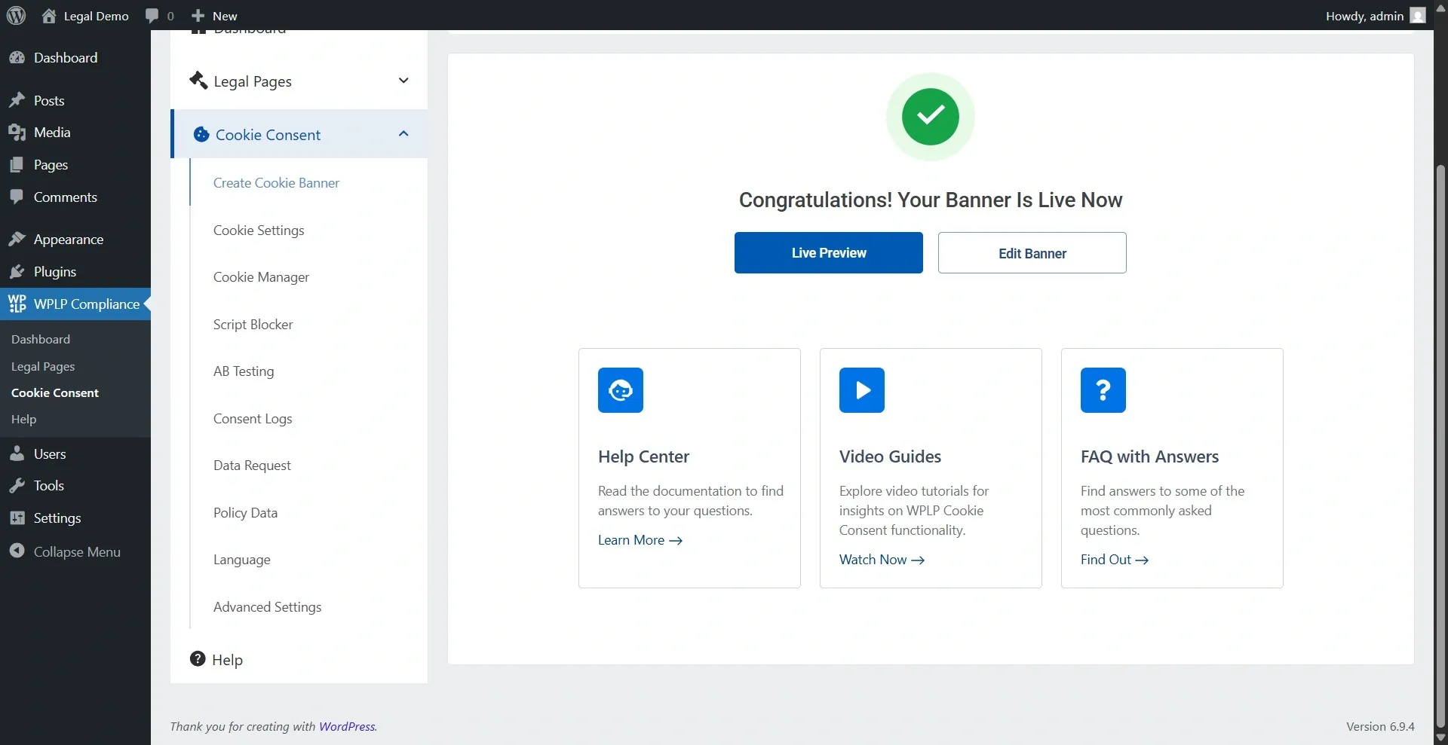Follow the Watch Now link
This screenshot has width=1448, height=745.
(882, 560)
